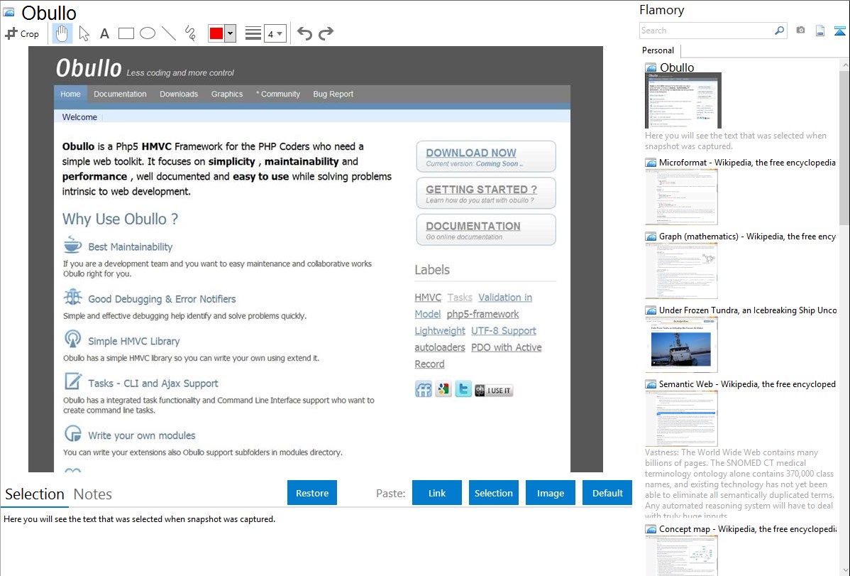Image resolution: width=850 pixels, height=576 pixels.
Task: Pick the rectangle shape tool
Action: pyautogui.click(x=126, y=33)
